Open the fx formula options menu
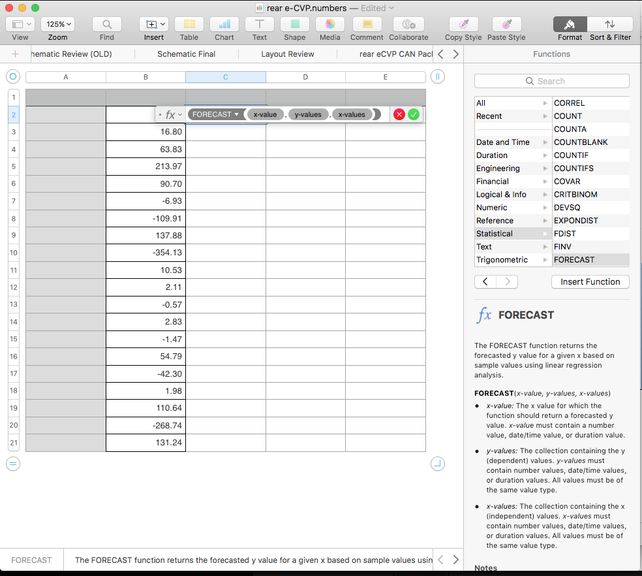Viewport: 642px width, 576px height. 174,115
